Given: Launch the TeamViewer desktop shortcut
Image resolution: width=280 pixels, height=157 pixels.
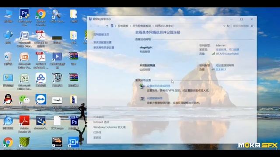Looking at the screenshot, I should point(41,99).
